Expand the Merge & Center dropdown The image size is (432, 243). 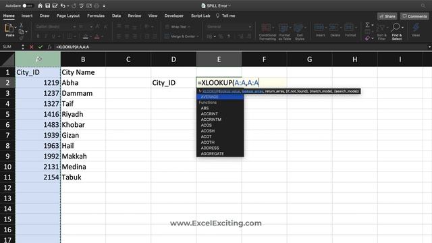click(x=198, y=36)
